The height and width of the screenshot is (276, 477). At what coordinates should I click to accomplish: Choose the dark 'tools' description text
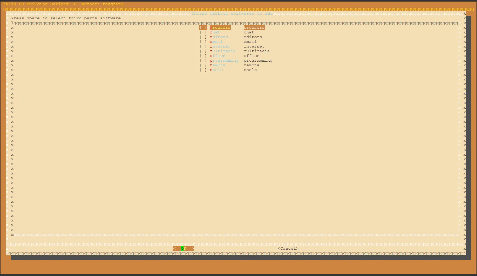250,70
